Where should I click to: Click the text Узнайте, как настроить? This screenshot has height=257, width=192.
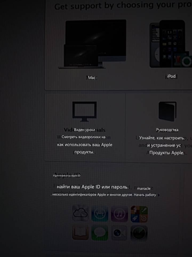tap(162, 138)
